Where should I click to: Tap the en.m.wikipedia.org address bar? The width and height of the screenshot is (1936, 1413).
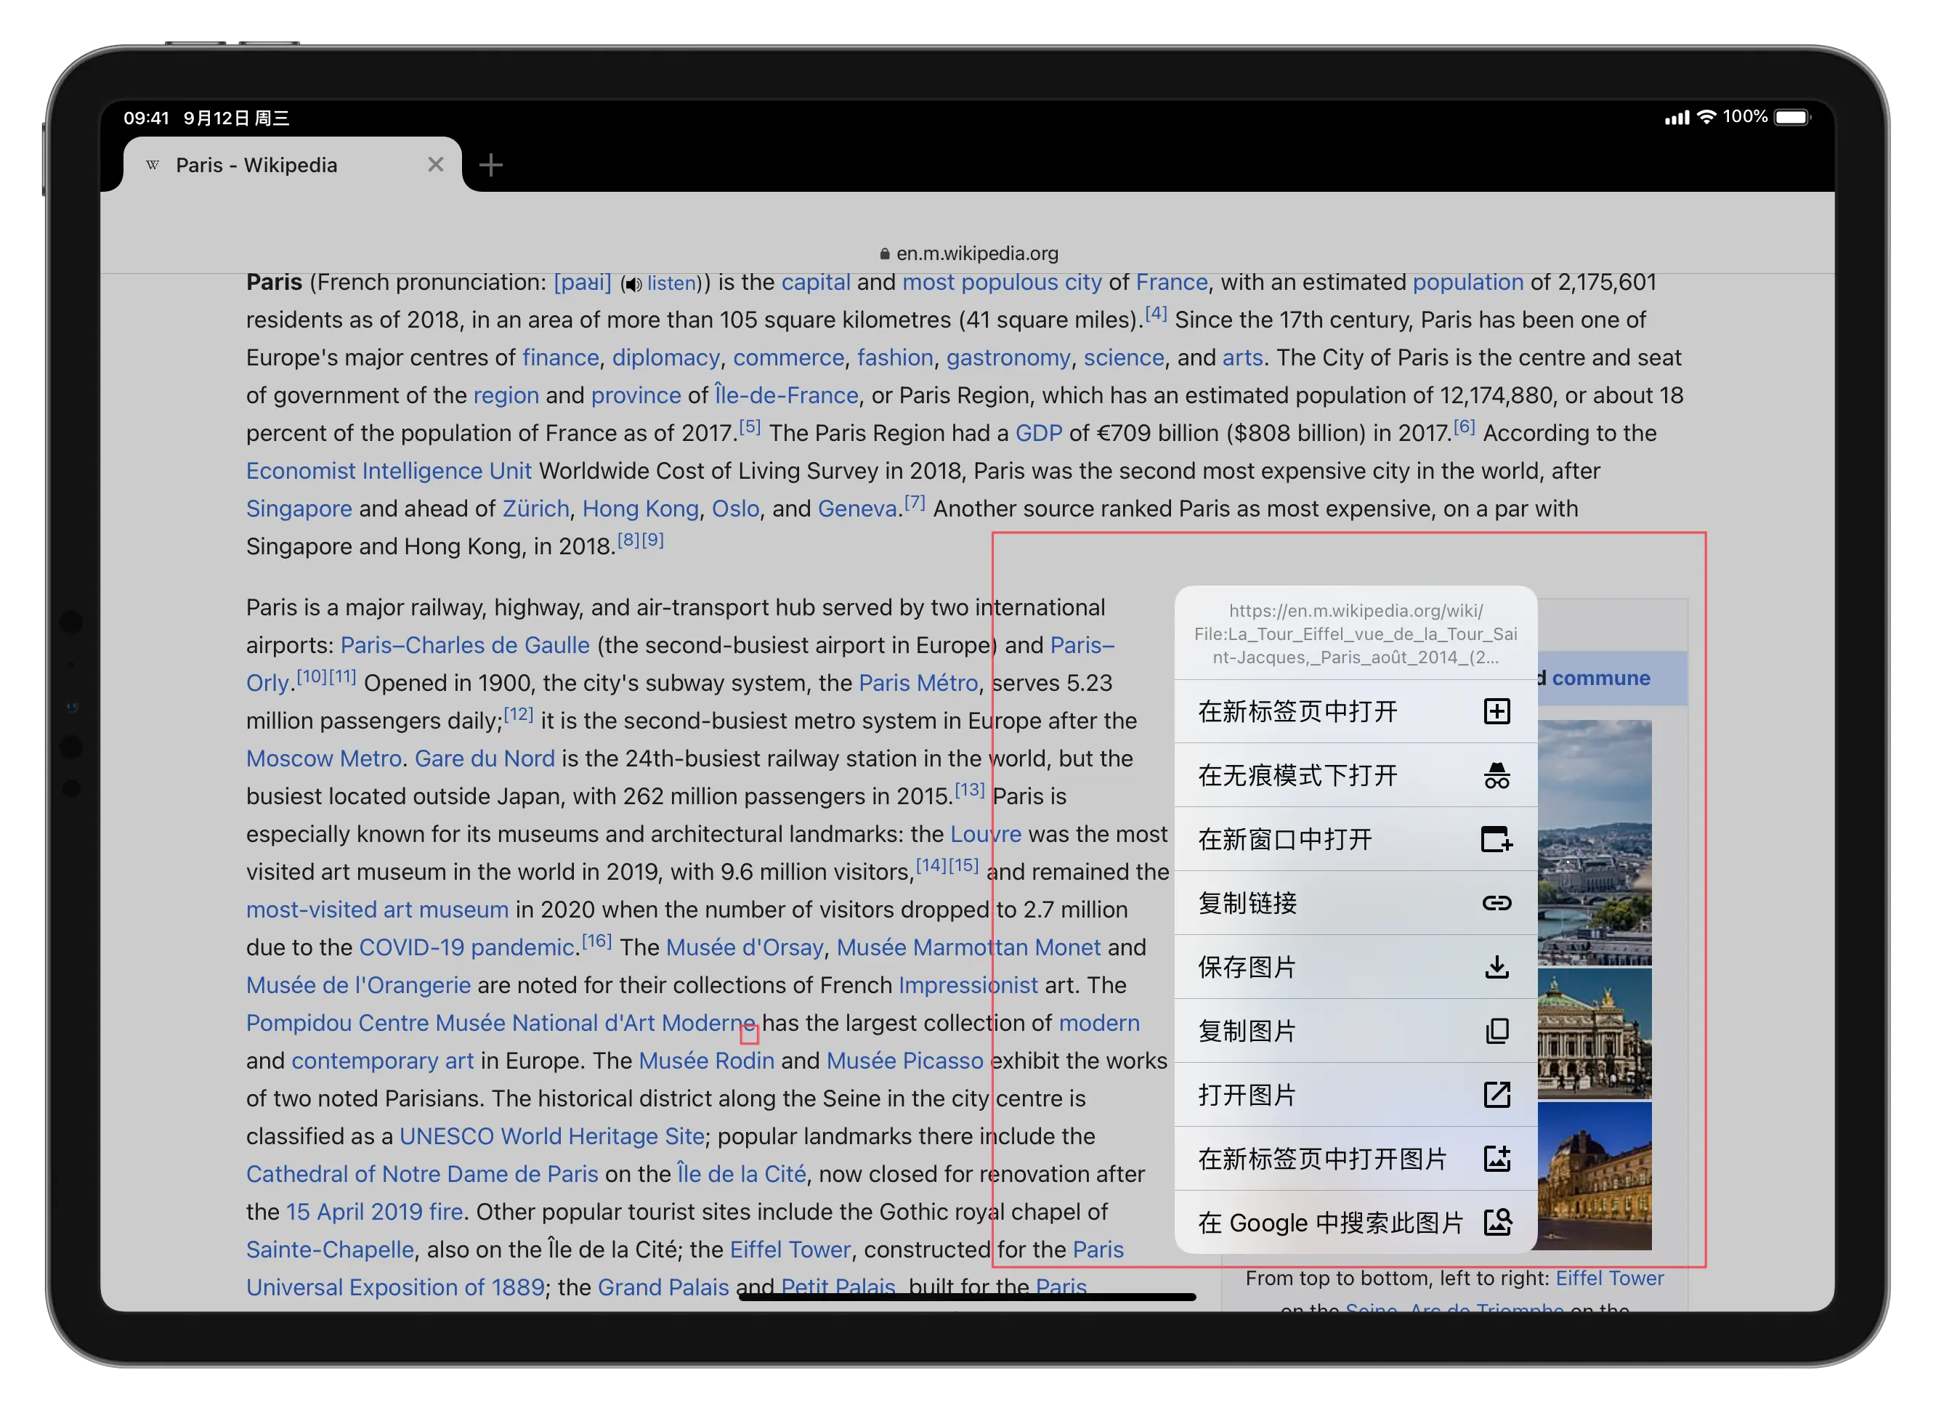point(968,253)
